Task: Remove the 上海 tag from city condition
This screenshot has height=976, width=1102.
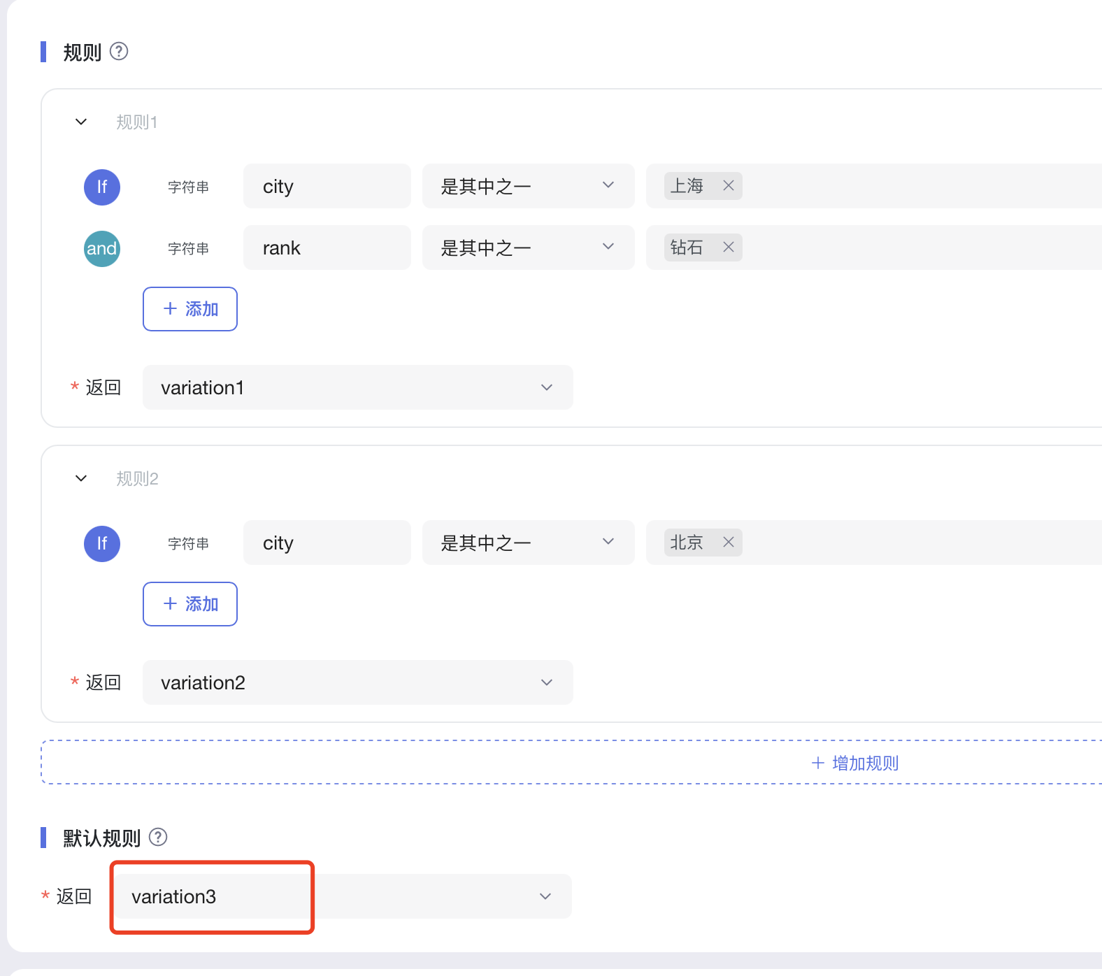Action: 728,186
